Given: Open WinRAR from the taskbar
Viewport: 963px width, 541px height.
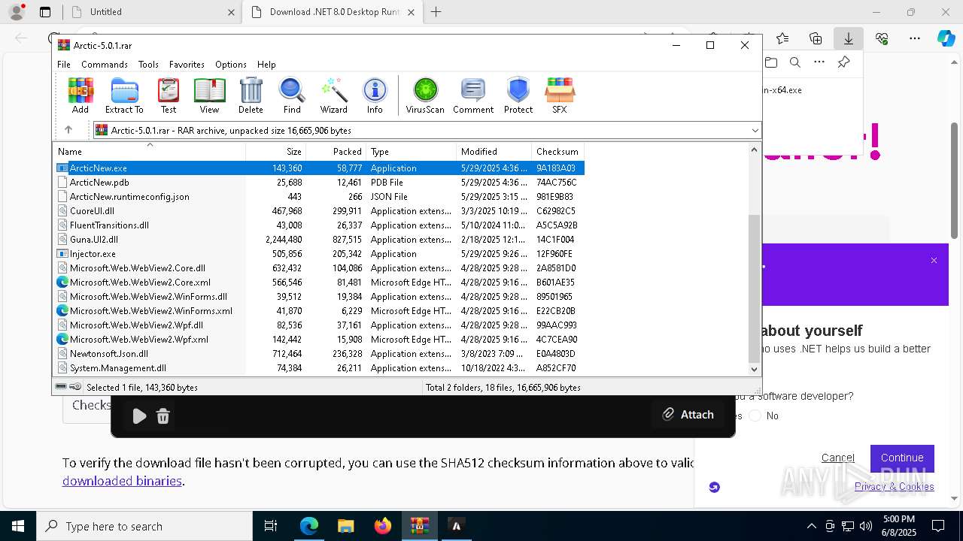Looking at the screenshot, I should [420, 526].
